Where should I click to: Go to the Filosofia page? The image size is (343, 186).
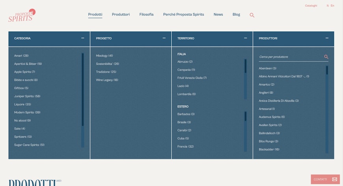(146, 15)
